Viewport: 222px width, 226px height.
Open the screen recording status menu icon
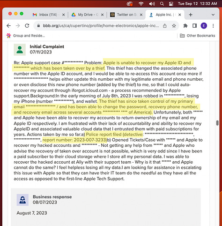[x=130, y=4]
